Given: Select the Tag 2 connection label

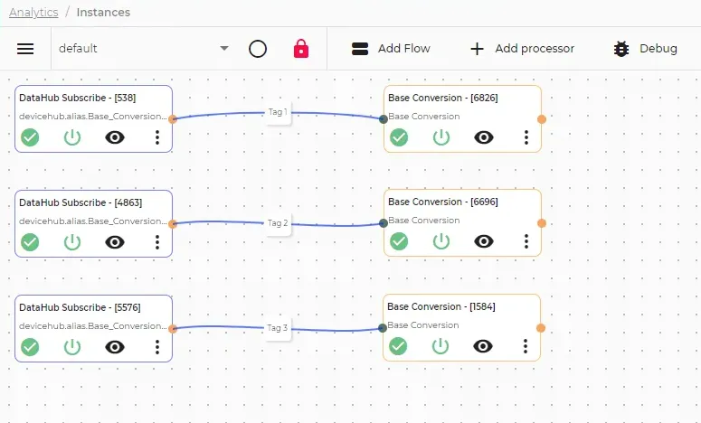Looking at the screenshot, I should click(278, 223).
